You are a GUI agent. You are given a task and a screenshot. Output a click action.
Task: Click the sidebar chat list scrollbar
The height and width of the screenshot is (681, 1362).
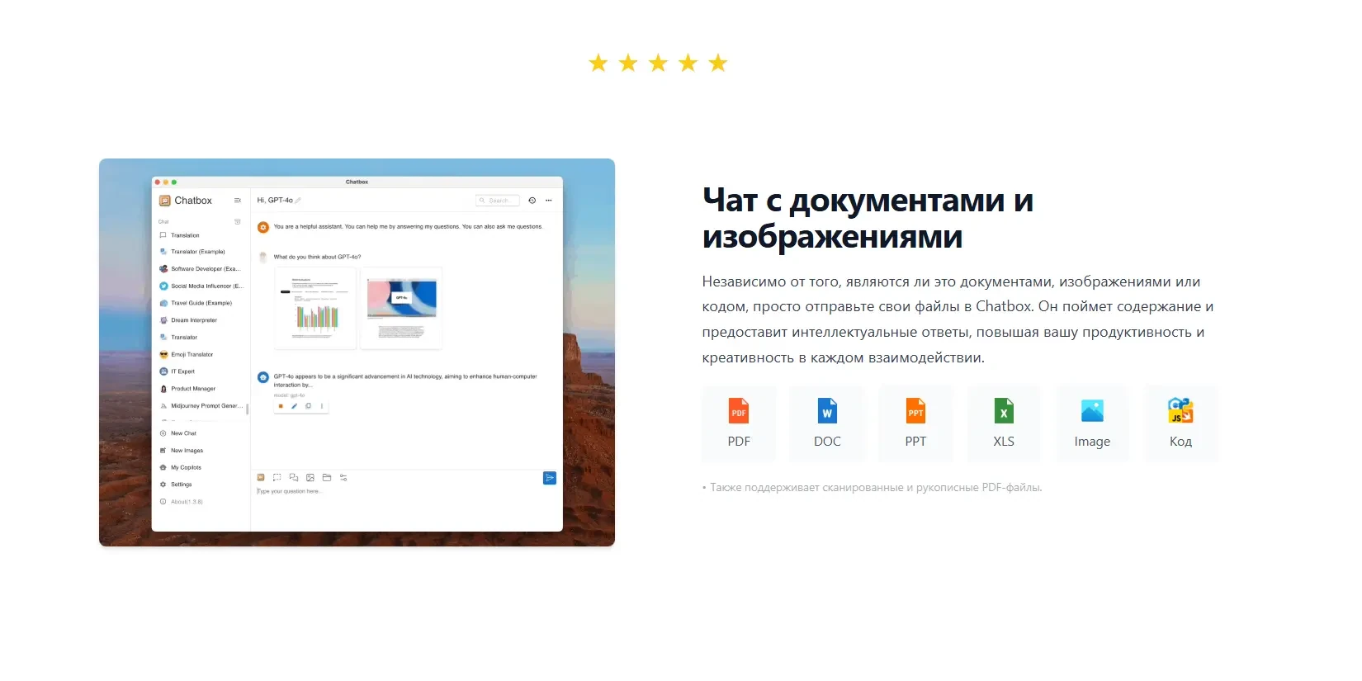tap(248, 409)
